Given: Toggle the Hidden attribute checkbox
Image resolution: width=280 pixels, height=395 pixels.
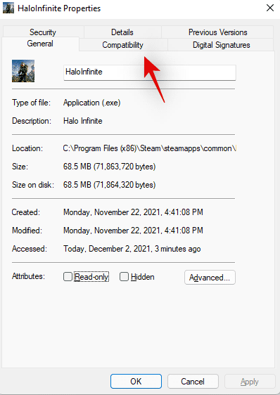Looking at the screenshot, I should (x=124, y=277).
